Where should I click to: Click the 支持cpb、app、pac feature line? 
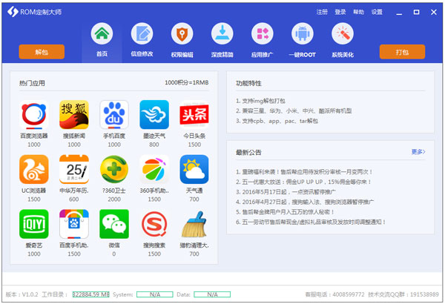(277, 121)
